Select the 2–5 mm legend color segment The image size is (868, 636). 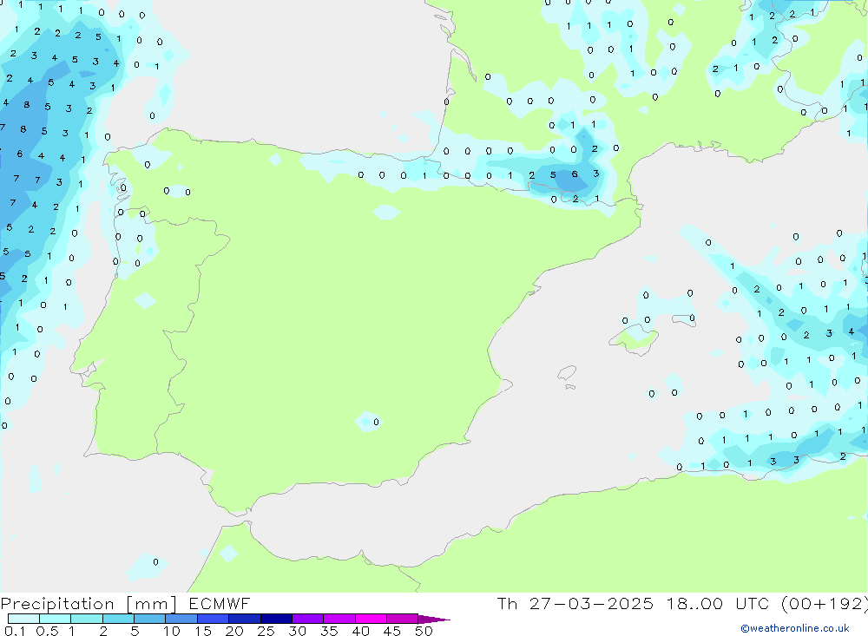[x=118, y=619]
